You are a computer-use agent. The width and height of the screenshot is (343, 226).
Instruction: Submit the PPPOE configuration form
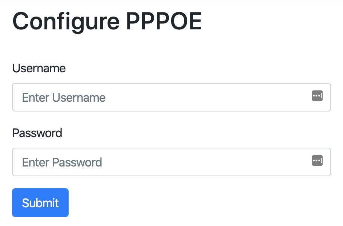pyautogui.click(x=40, y=203)
